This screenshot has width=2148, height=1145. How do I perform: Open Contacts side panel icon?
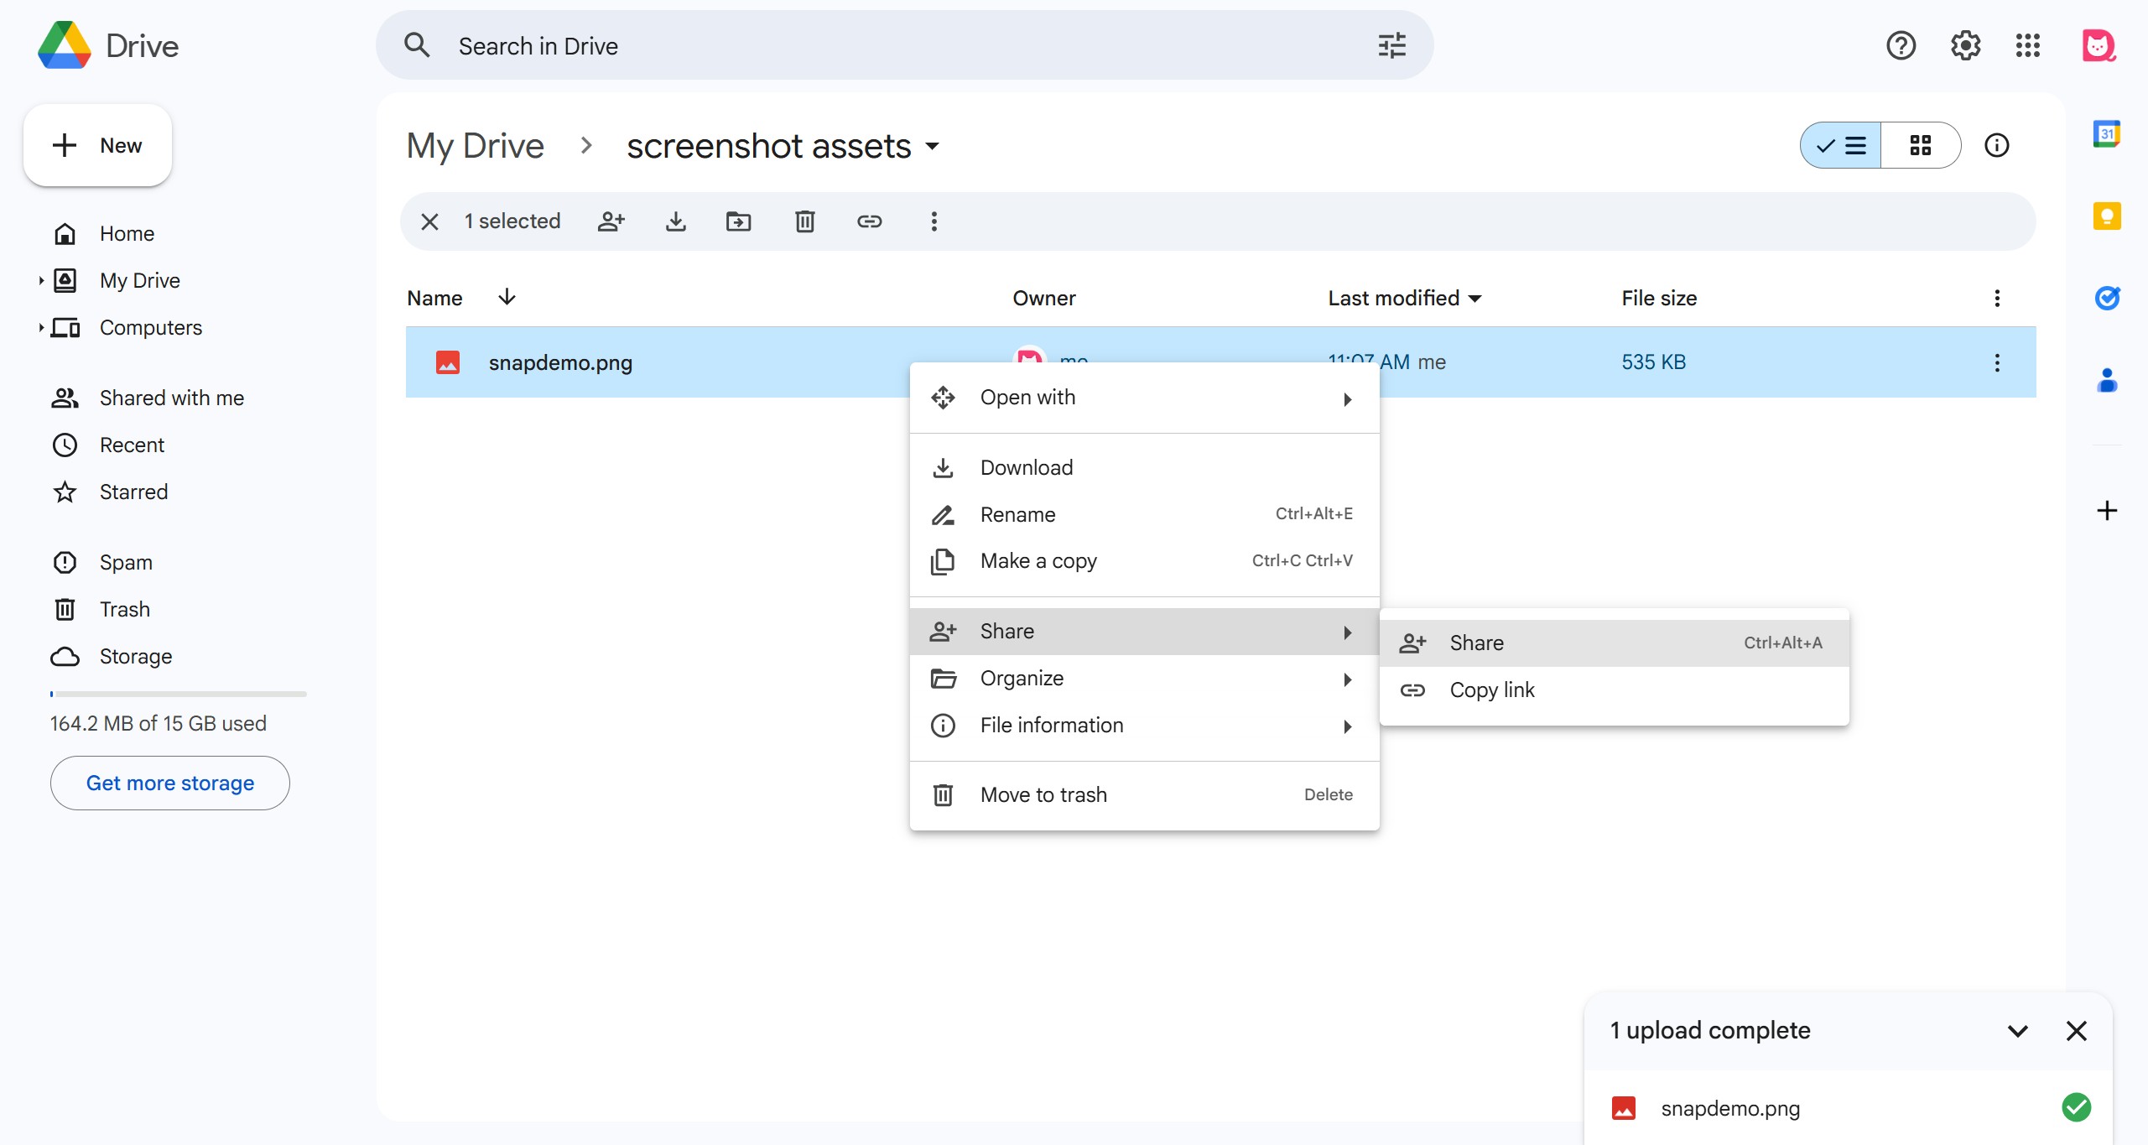tap(2107, 380)
